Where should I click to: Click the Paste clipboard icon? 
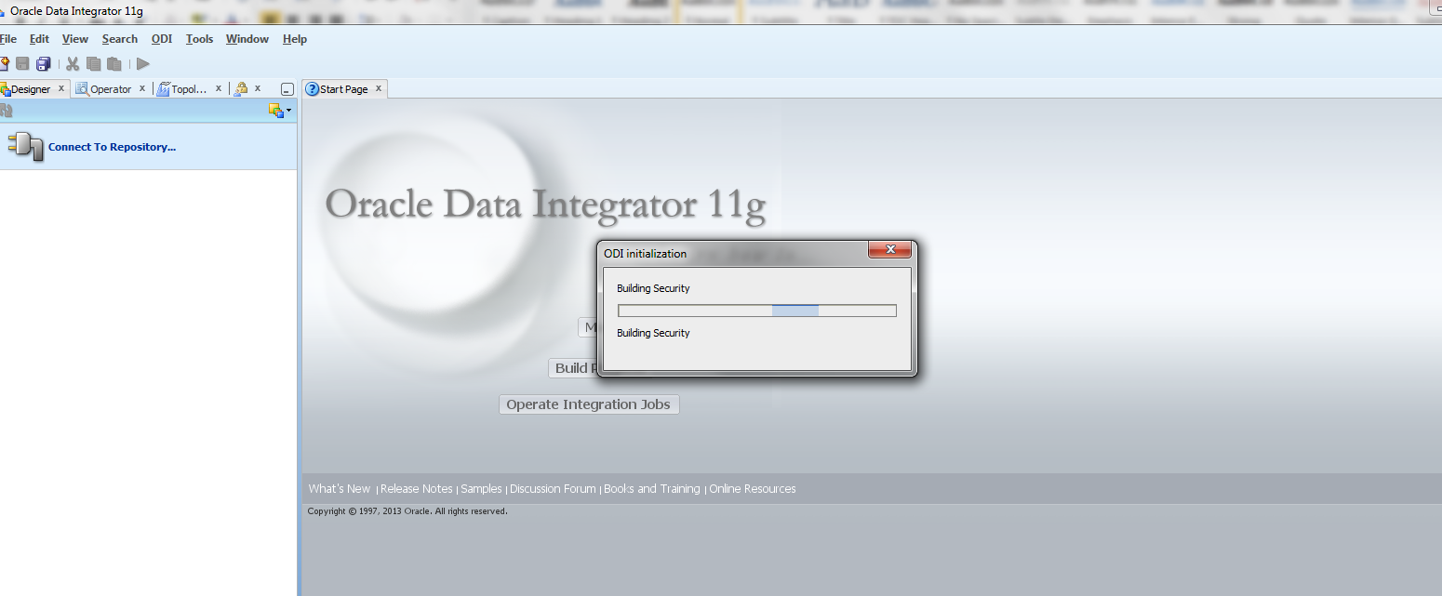click(x=114, y=63)
